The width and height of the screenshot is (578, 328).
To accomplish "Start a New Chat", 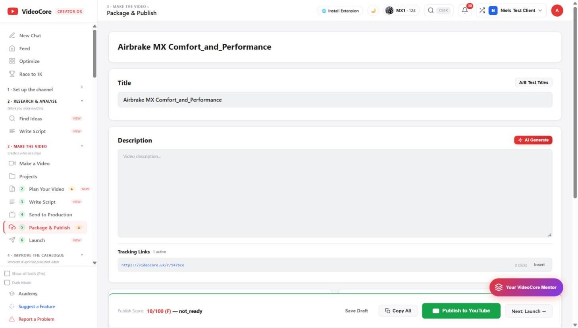I will (30, 36).
